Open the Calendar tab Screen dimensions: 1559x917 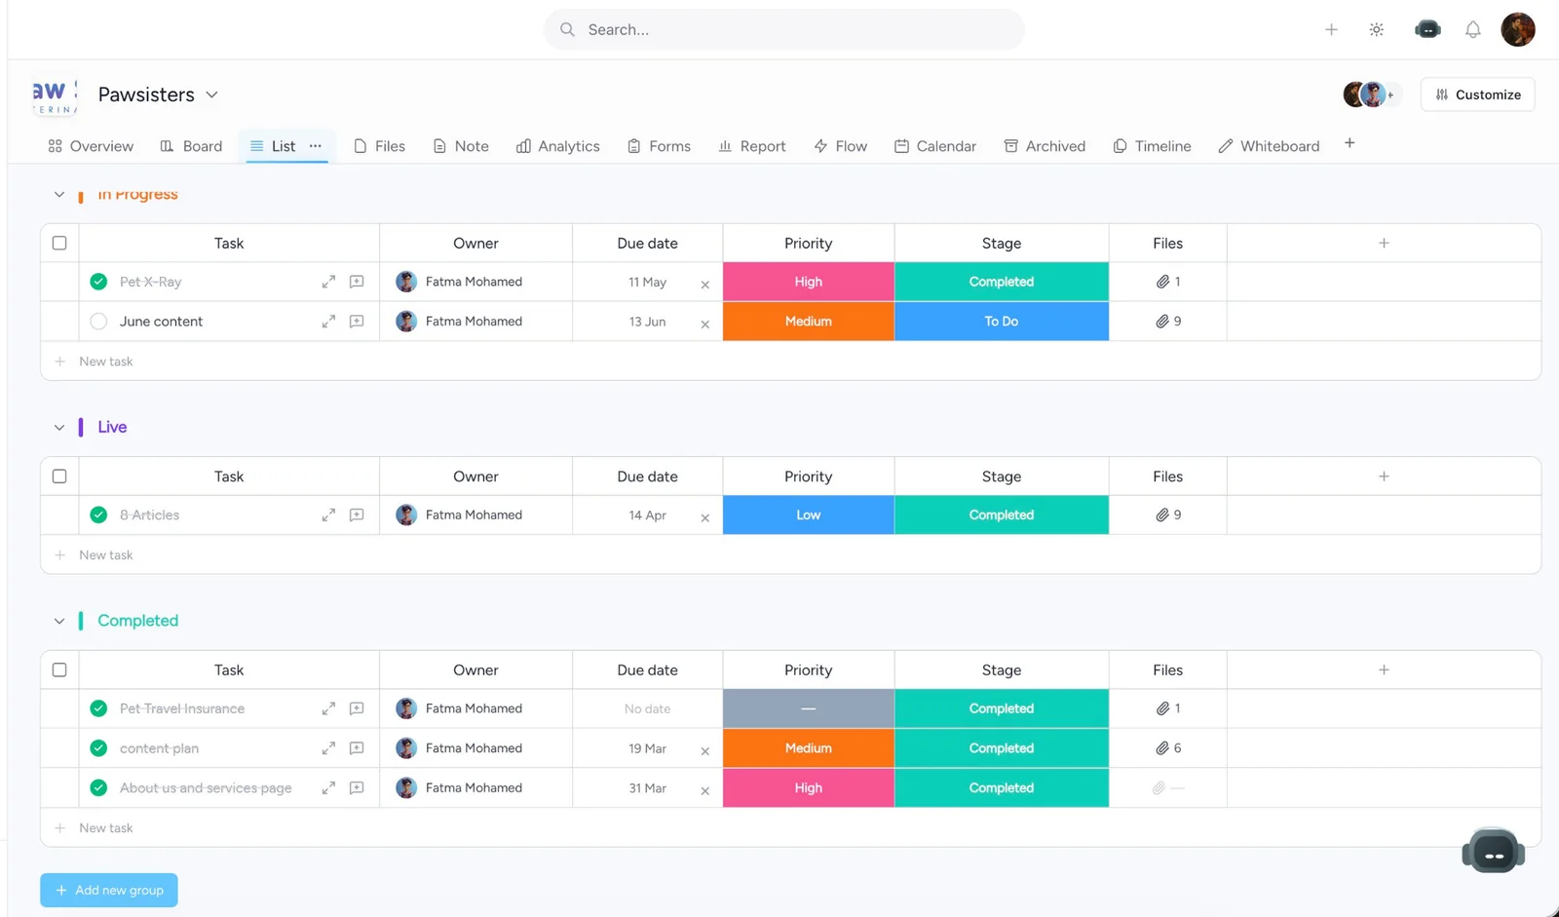[x=935, y=146]
